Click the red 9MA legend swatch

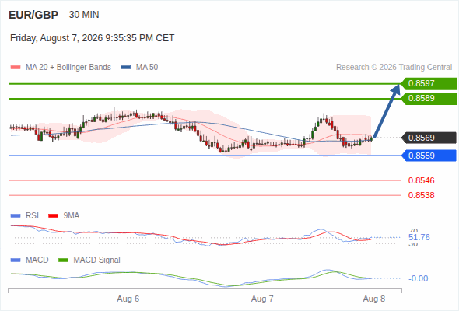click(53, 216)
